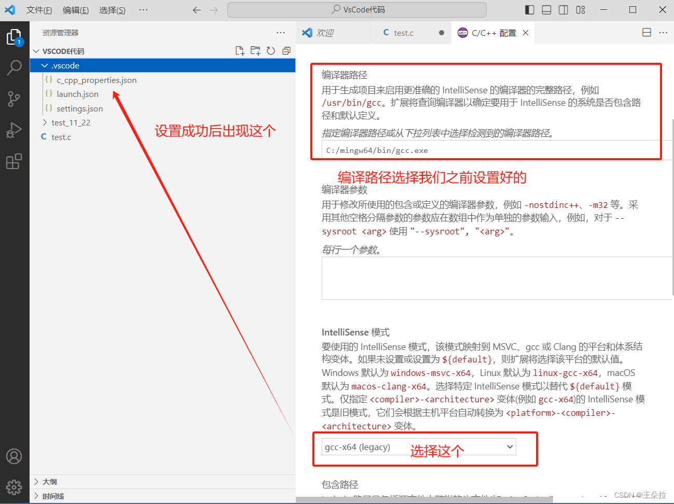The image size is (674, 504).
Task: Collapse the VSCODE代码 root folder
Action: point(162,51)
